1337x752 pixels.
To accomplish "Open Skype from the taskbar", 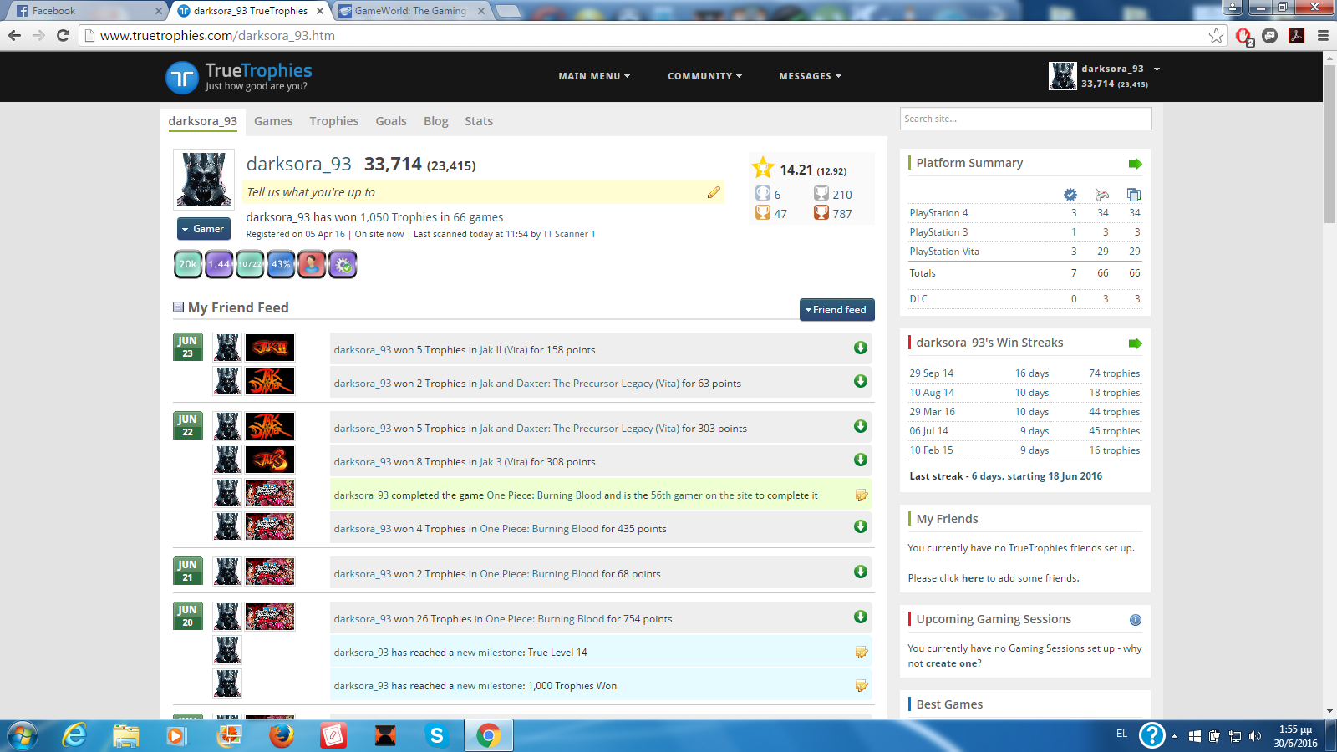I will click(436, 735).
